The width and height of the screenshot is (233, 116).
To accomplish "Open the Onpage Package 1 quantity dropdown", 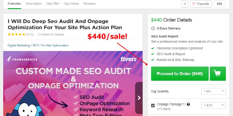I will (213, 105).
